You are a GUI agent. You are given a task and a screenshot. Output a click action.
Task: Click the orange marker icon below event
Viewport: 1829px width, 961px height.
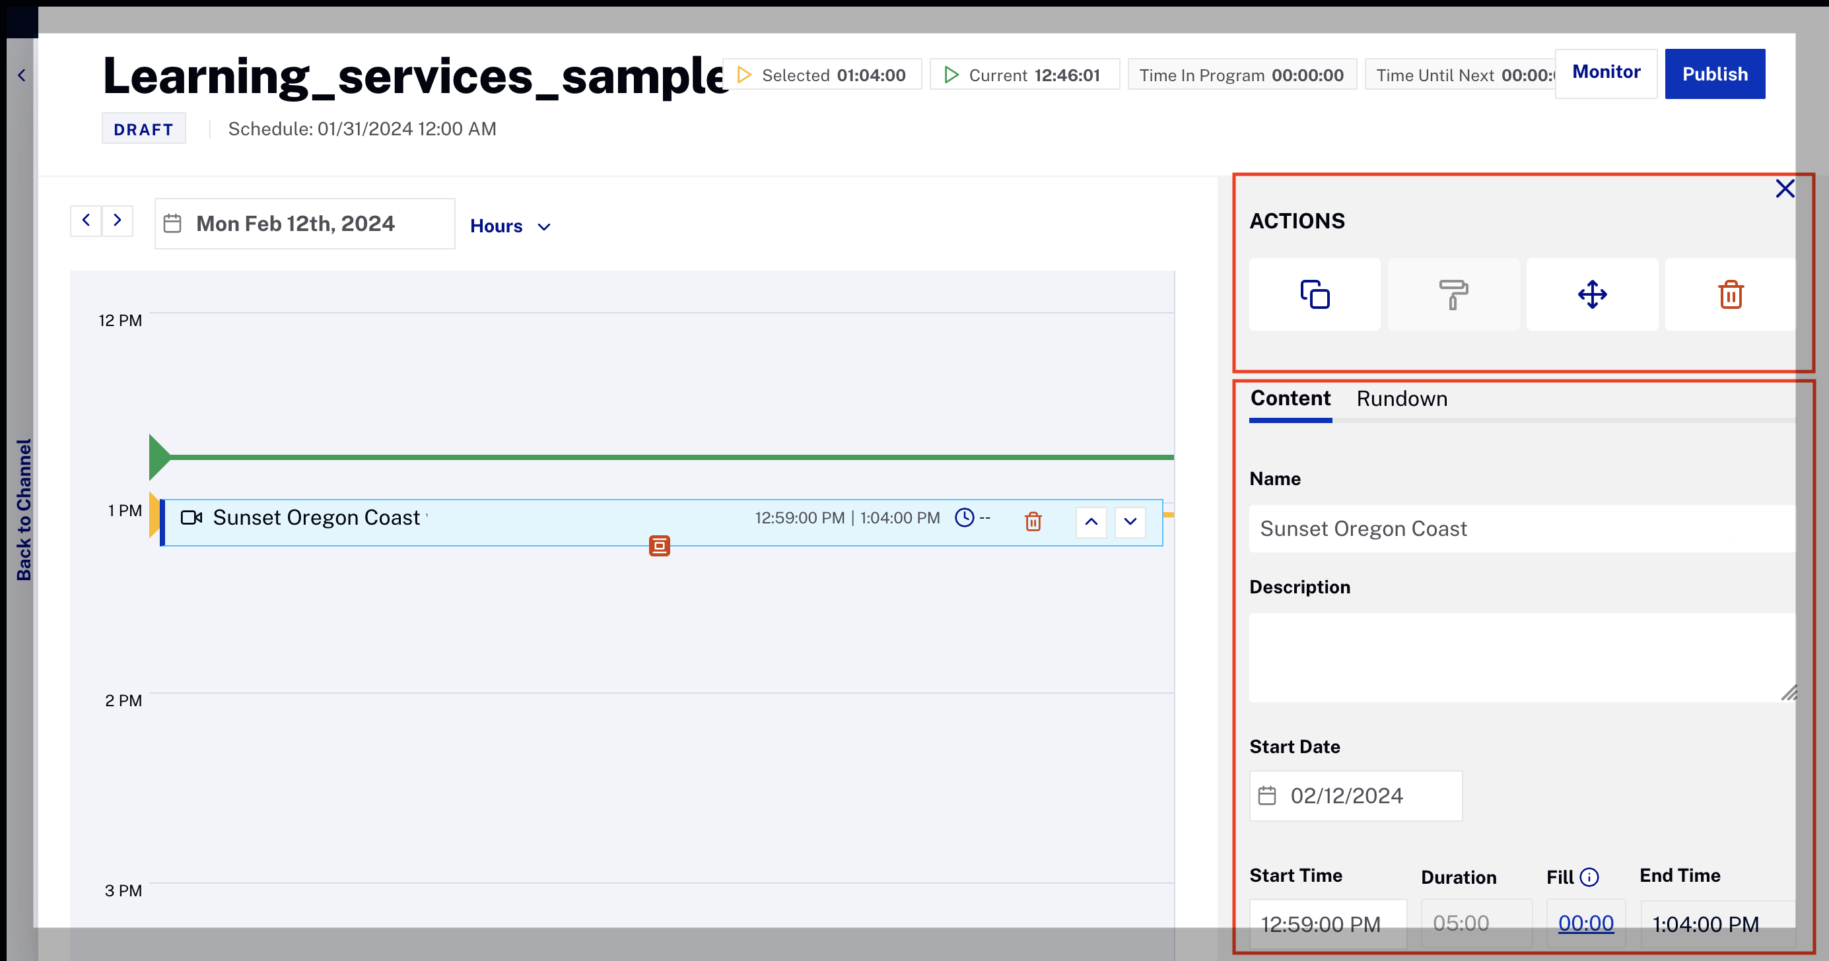pos(659,546)
